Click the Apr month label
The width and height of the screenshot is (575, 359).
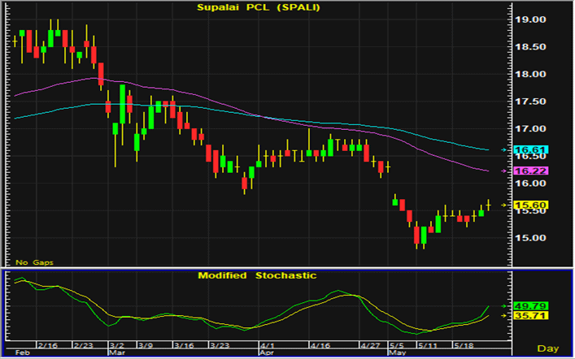pyautogui.click(x=268, y=353)
